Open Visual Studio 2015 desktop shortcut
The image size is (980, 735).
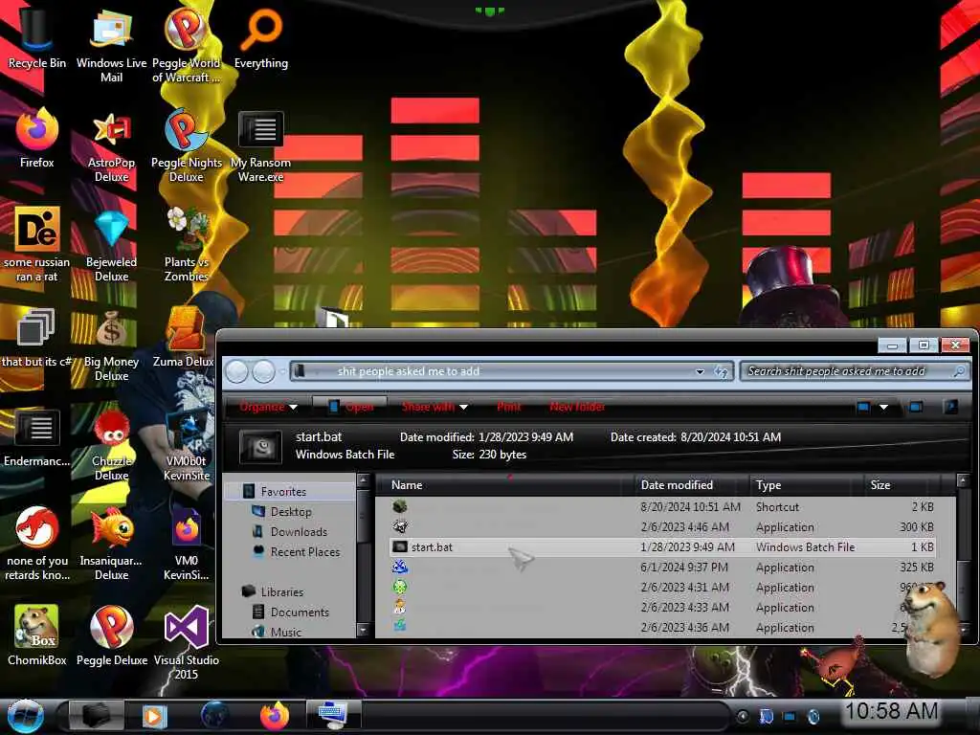[x=187, y=642]
